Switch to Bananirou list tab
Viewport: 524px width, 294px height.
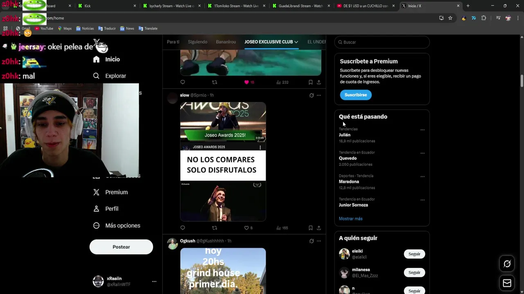(x=226, y=42)
